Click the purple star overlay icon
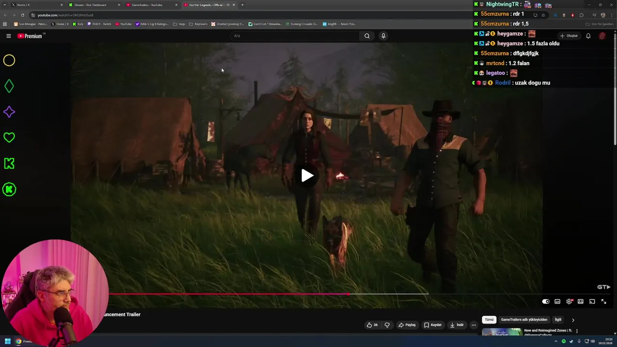This screenshot has height=347, width=617. 9,112
